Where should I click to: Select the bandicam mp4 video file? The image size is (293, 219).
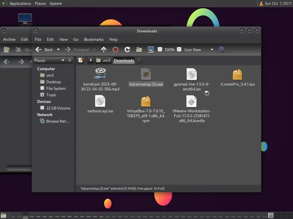(100, 74)
